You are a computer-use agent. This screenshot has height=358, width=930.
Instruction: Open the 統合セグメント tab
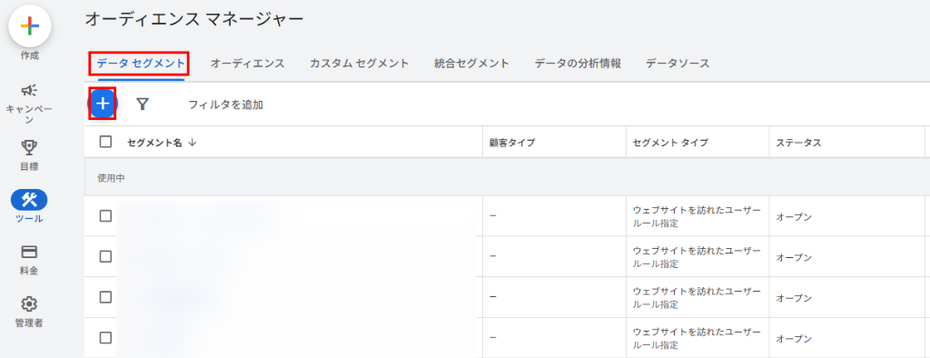tap(471, 64)
